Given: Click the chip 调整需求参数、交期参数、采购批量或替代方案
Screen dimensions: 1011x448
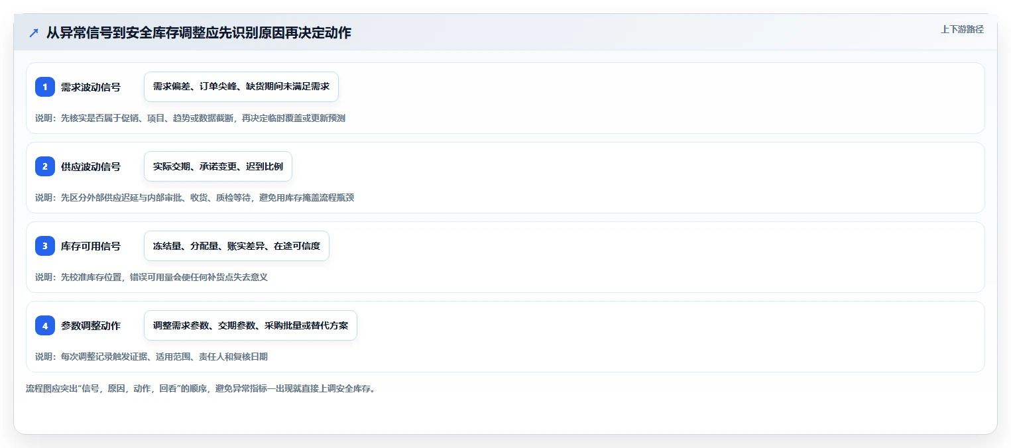Looking at the screenshot, I should click(x=251, y=325).
